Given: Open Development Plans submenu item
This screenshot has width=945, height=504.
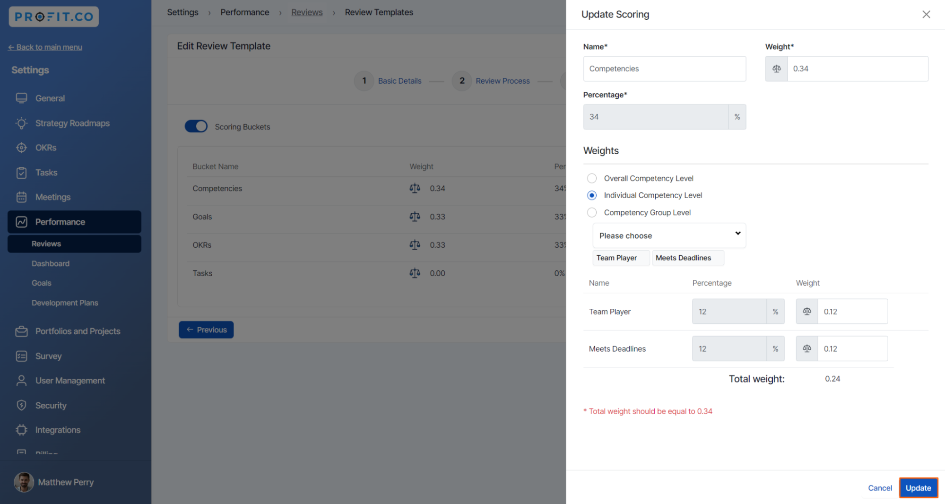Looking at the screenshot, I should point(65,303).
